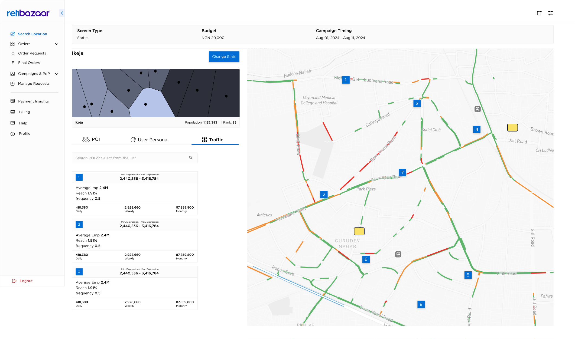575x339 pixels.
Task: Click the Population 1,132,383 text
Action: (x=201, y=123)
